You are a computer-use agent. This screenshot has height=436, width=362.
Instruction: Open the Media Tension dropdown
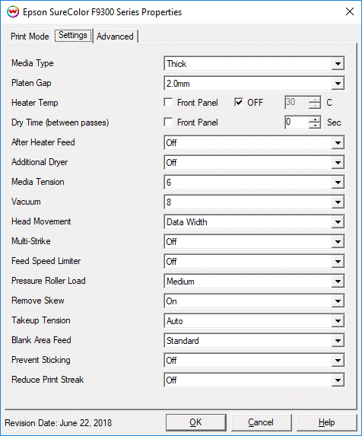click(254, 182)
